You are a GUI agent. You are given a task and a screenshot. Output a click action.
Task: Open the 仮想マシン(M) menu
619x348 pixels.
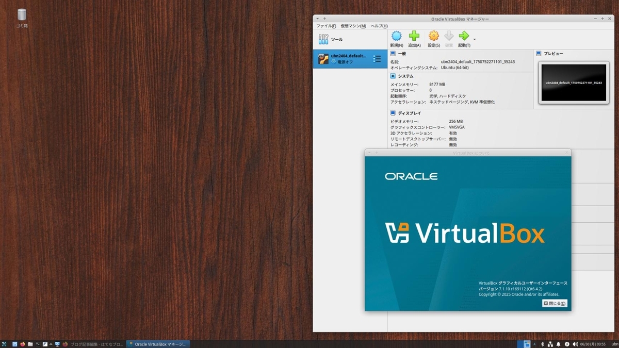353,26
